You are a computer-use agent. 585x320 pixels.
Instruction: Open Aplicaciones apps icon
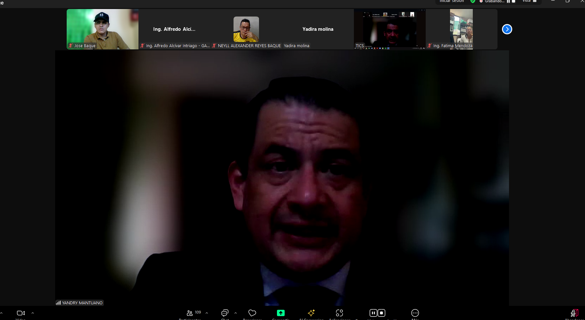coord(339,313)
